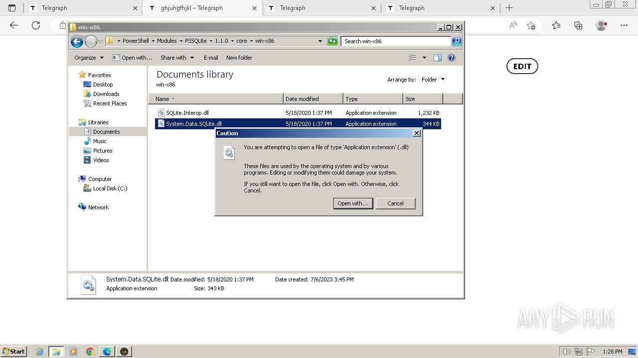Image resolution: width=638 pixels, height=358 pixels.
Task: Add page to favorites star-plus icon
Action: click(x=531, y=25)
